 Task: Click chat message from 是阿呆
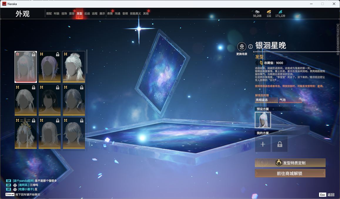point(22,185)
